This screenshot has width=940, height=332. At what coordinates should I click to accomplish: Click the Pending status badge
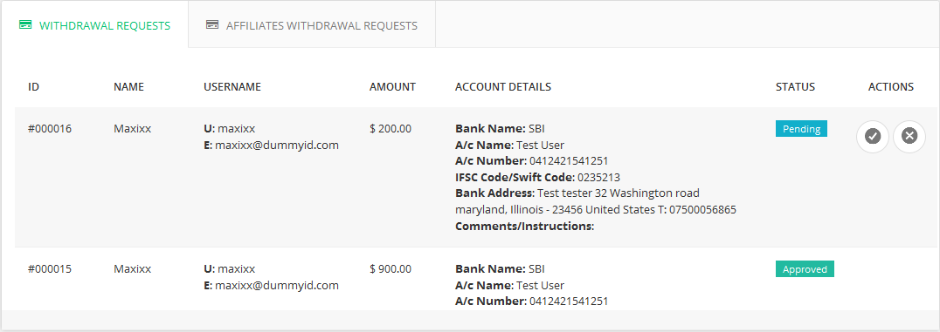801,129
